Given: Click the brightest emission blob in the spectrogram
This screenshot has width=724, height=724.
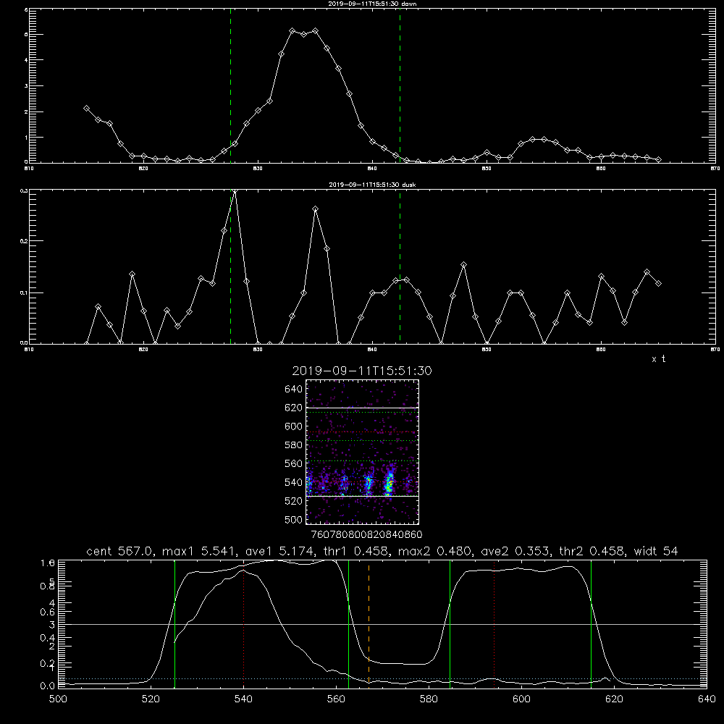Looking at the screenshot, I should [390, 484].
